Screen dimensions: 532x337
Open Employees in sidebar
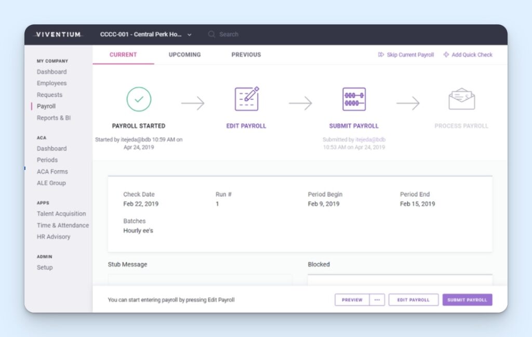point(51,83)
